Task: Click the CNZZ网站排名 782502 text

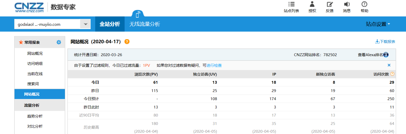Action: pyautogui.click(x=315, y=55)
